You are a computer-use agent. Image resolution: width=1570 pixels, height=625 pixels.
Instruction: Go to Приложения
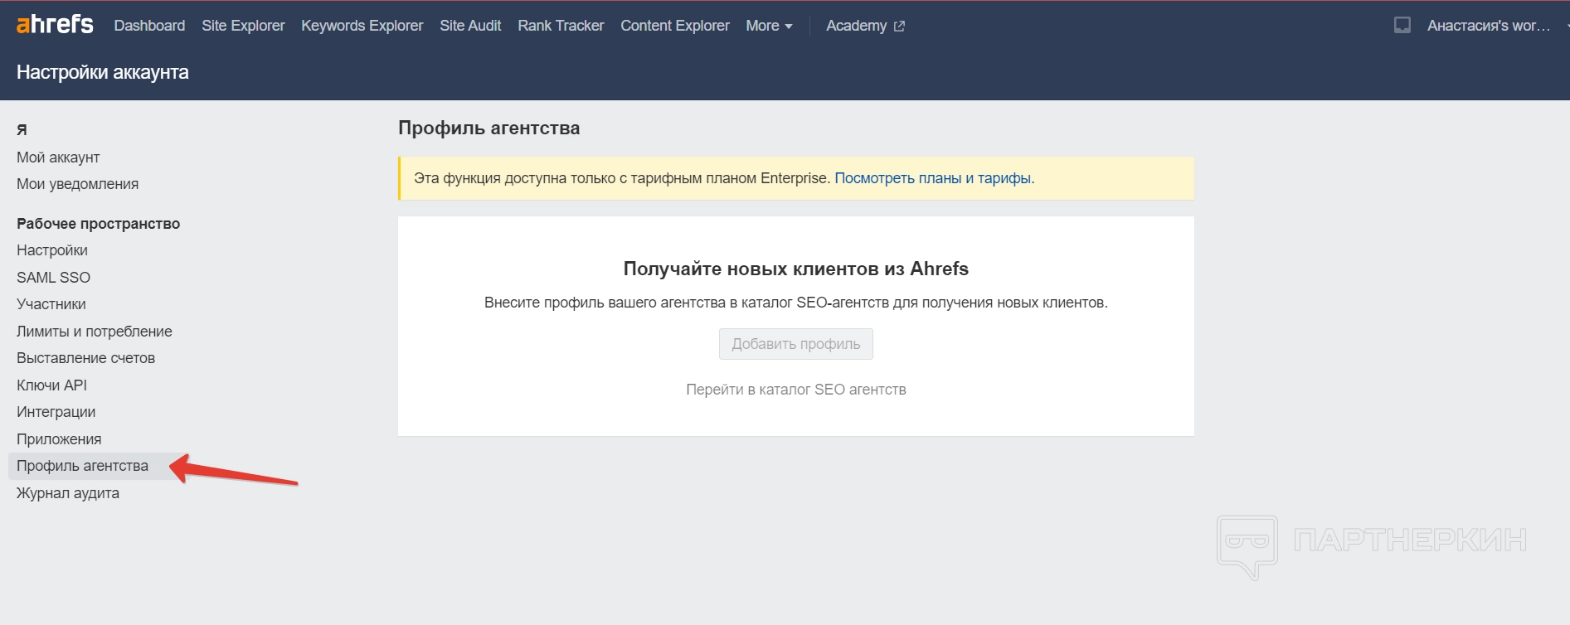(59, 439)
